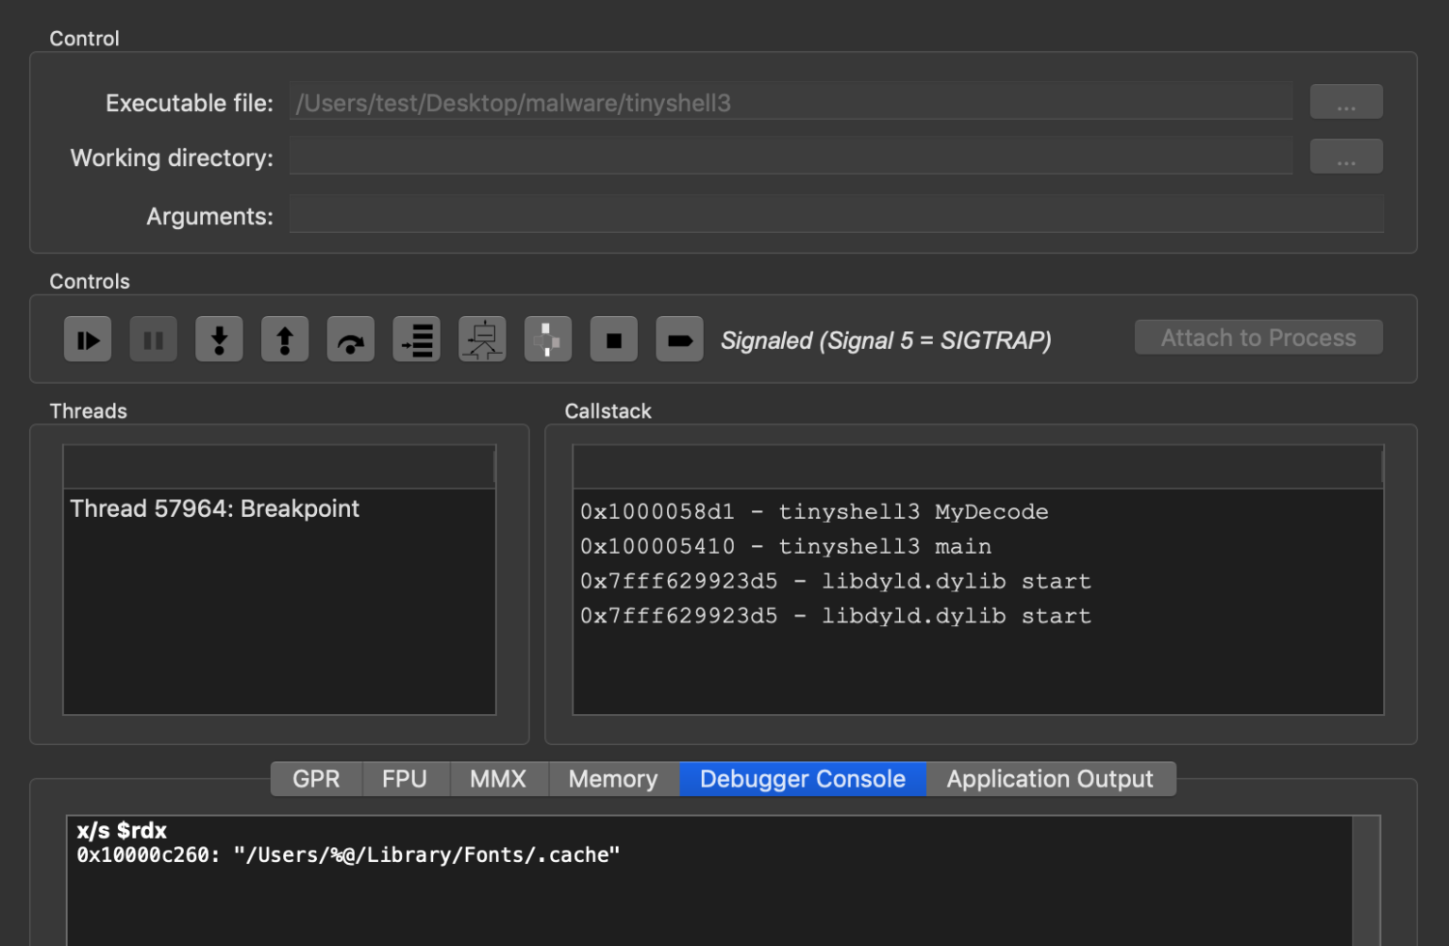The height and width of the screenshot is (946, 1449).
Task: Click the Working directory input field
Action: (x=791, y=157)
